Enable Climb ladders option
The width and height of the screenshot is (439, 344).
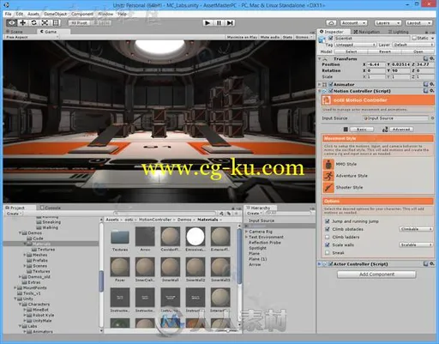coord(328,237)
